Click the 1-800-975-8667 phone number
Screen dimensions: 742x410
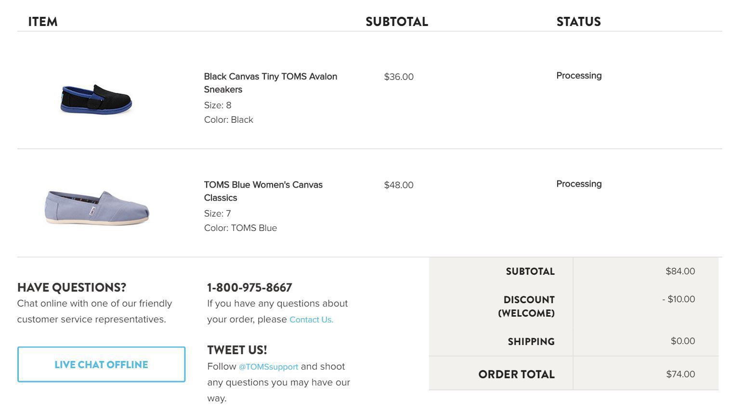[249, 287]
